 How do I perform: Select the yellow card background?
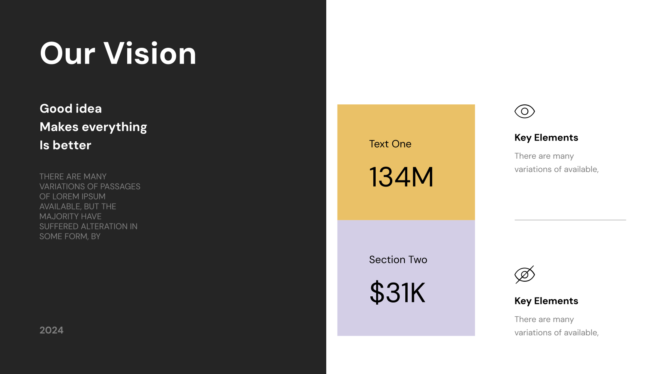point(406,162)
